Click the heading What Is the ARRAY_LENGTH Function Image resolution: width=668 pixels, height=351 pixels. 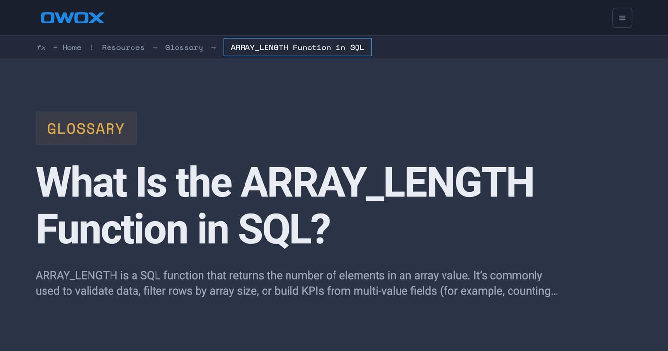285,206
